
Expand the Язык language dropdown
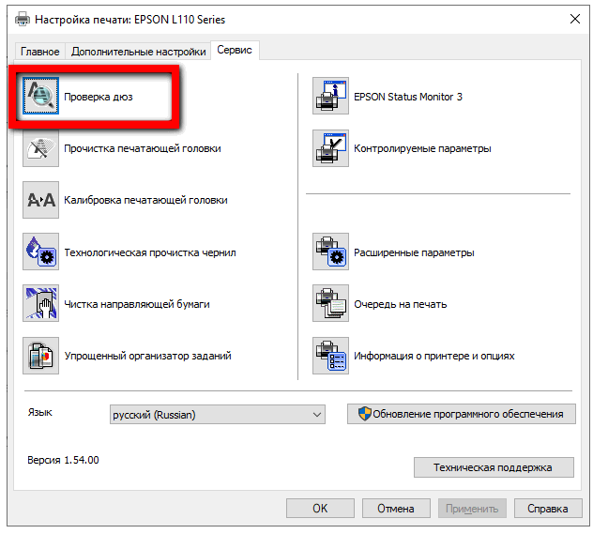click(217, 414)
